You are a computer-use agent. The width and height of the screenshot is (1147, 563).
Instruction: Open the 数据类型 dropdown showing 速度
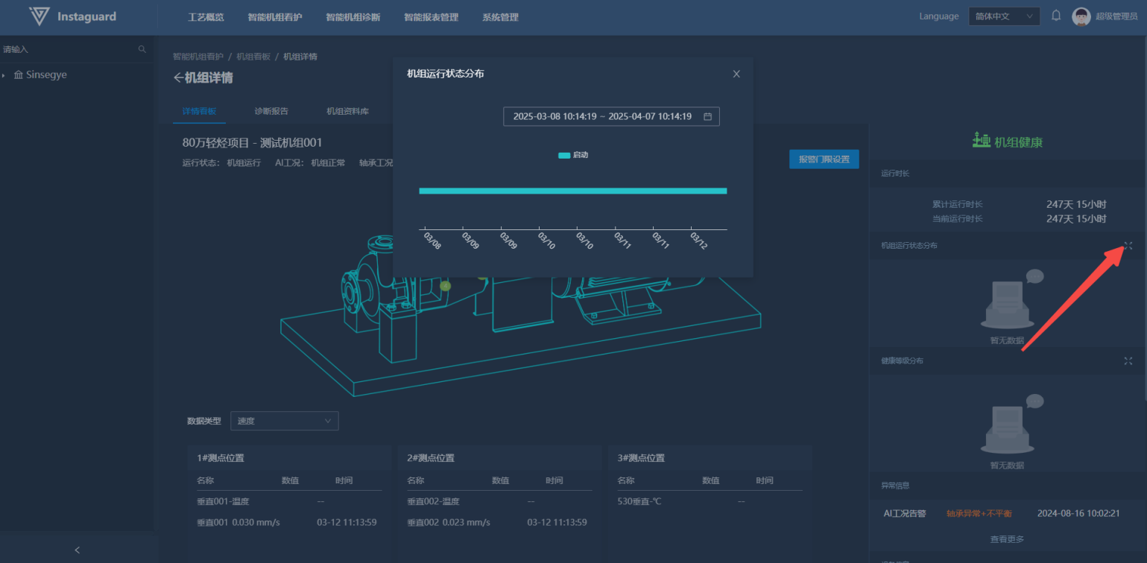pyautogui.click(x=284, y=421)
